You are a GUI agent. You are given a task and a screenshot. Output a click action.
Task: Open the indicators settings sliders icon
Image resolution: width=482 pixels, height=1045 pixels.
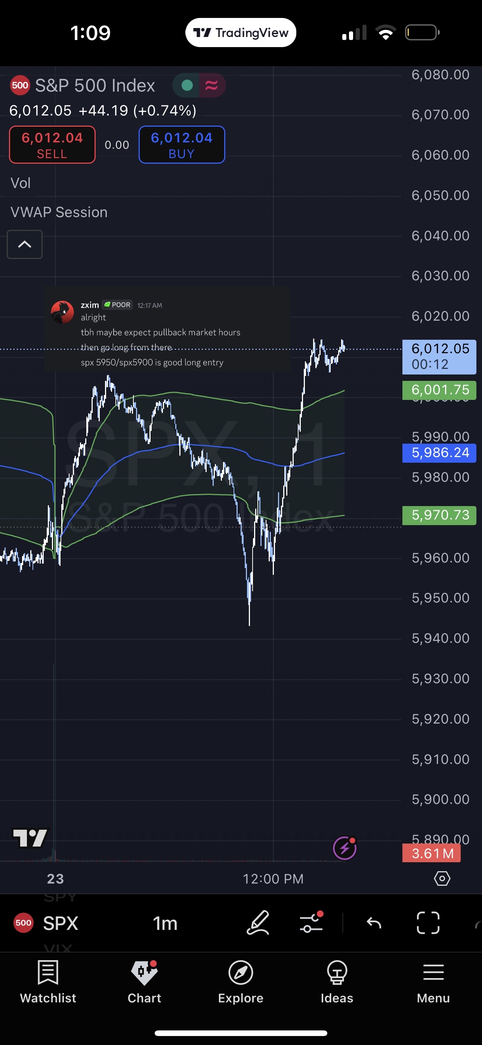(311, 923)
